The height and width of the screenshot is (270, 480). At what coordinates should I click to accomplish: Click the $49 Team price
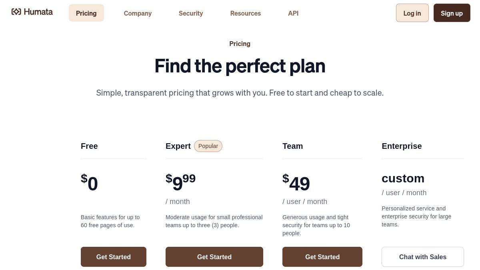pos(296,183)
